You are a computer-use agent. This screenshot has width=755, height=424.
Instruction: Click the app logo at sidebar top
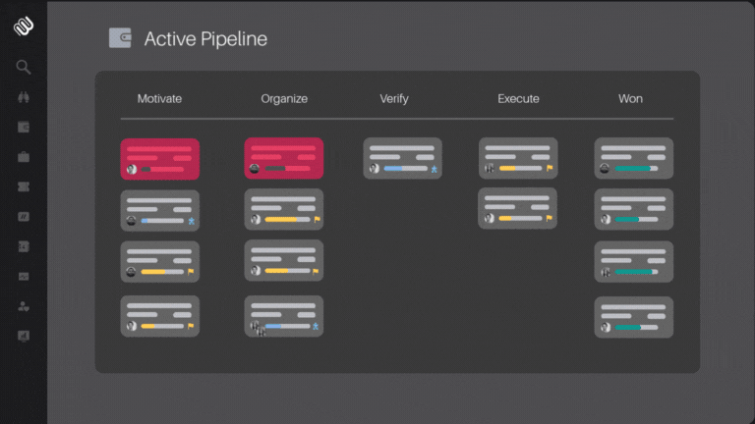click(24, 26)
